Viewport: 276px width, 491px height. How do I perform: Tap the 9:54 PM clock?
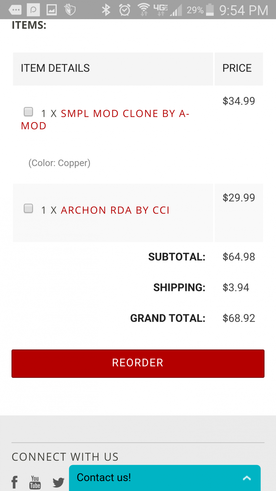pos(244,10)
